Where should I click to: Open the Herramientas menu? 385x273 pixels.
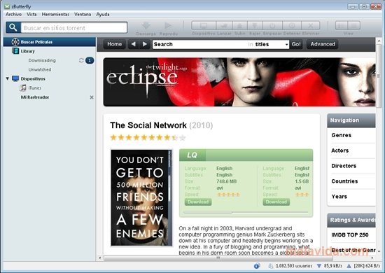55,15
